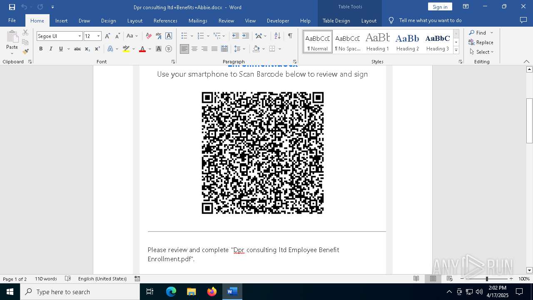This screenshot has height=300, width=533.
Task: Open the Paste options arrow
Action: pyautogui.click(x=12, y=53)
